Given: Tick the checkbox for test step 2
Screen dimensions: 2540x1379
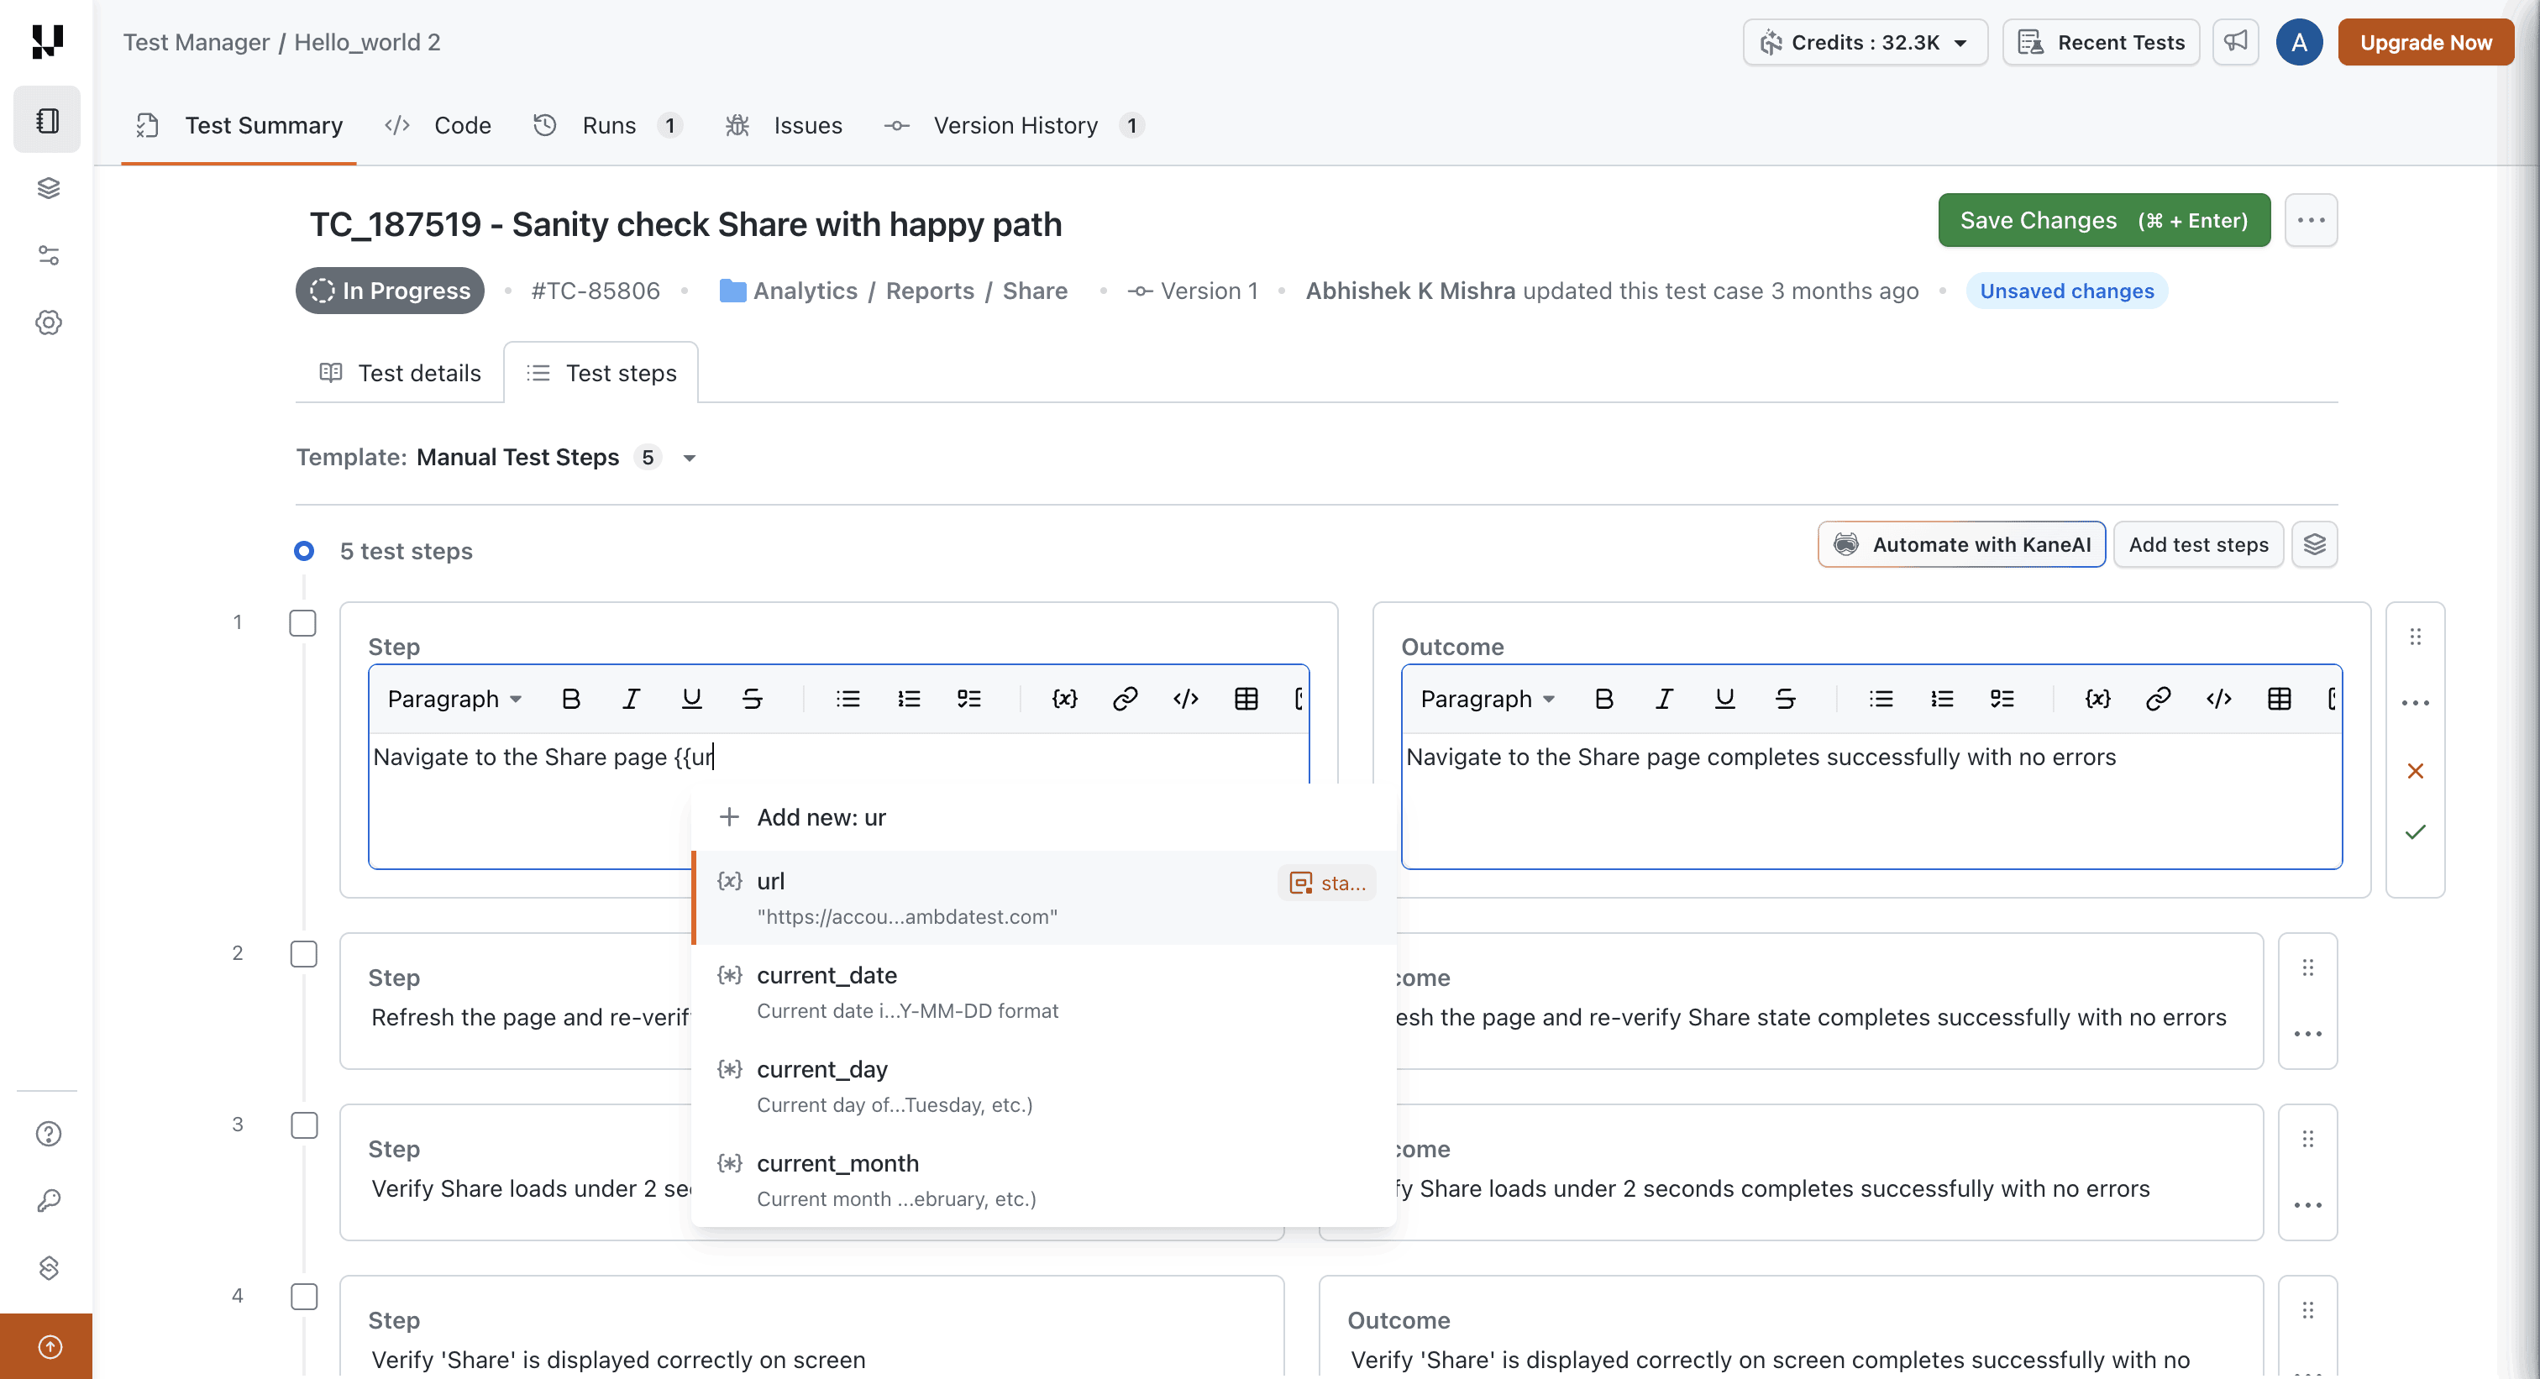Looking at the screenshot, I should point(304,954).
